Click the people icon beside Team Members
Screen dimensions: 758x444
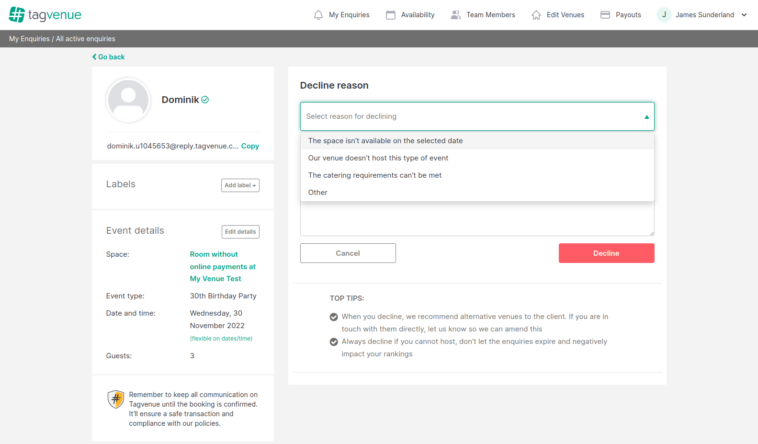pyautogui.click(x=456, y=15)
